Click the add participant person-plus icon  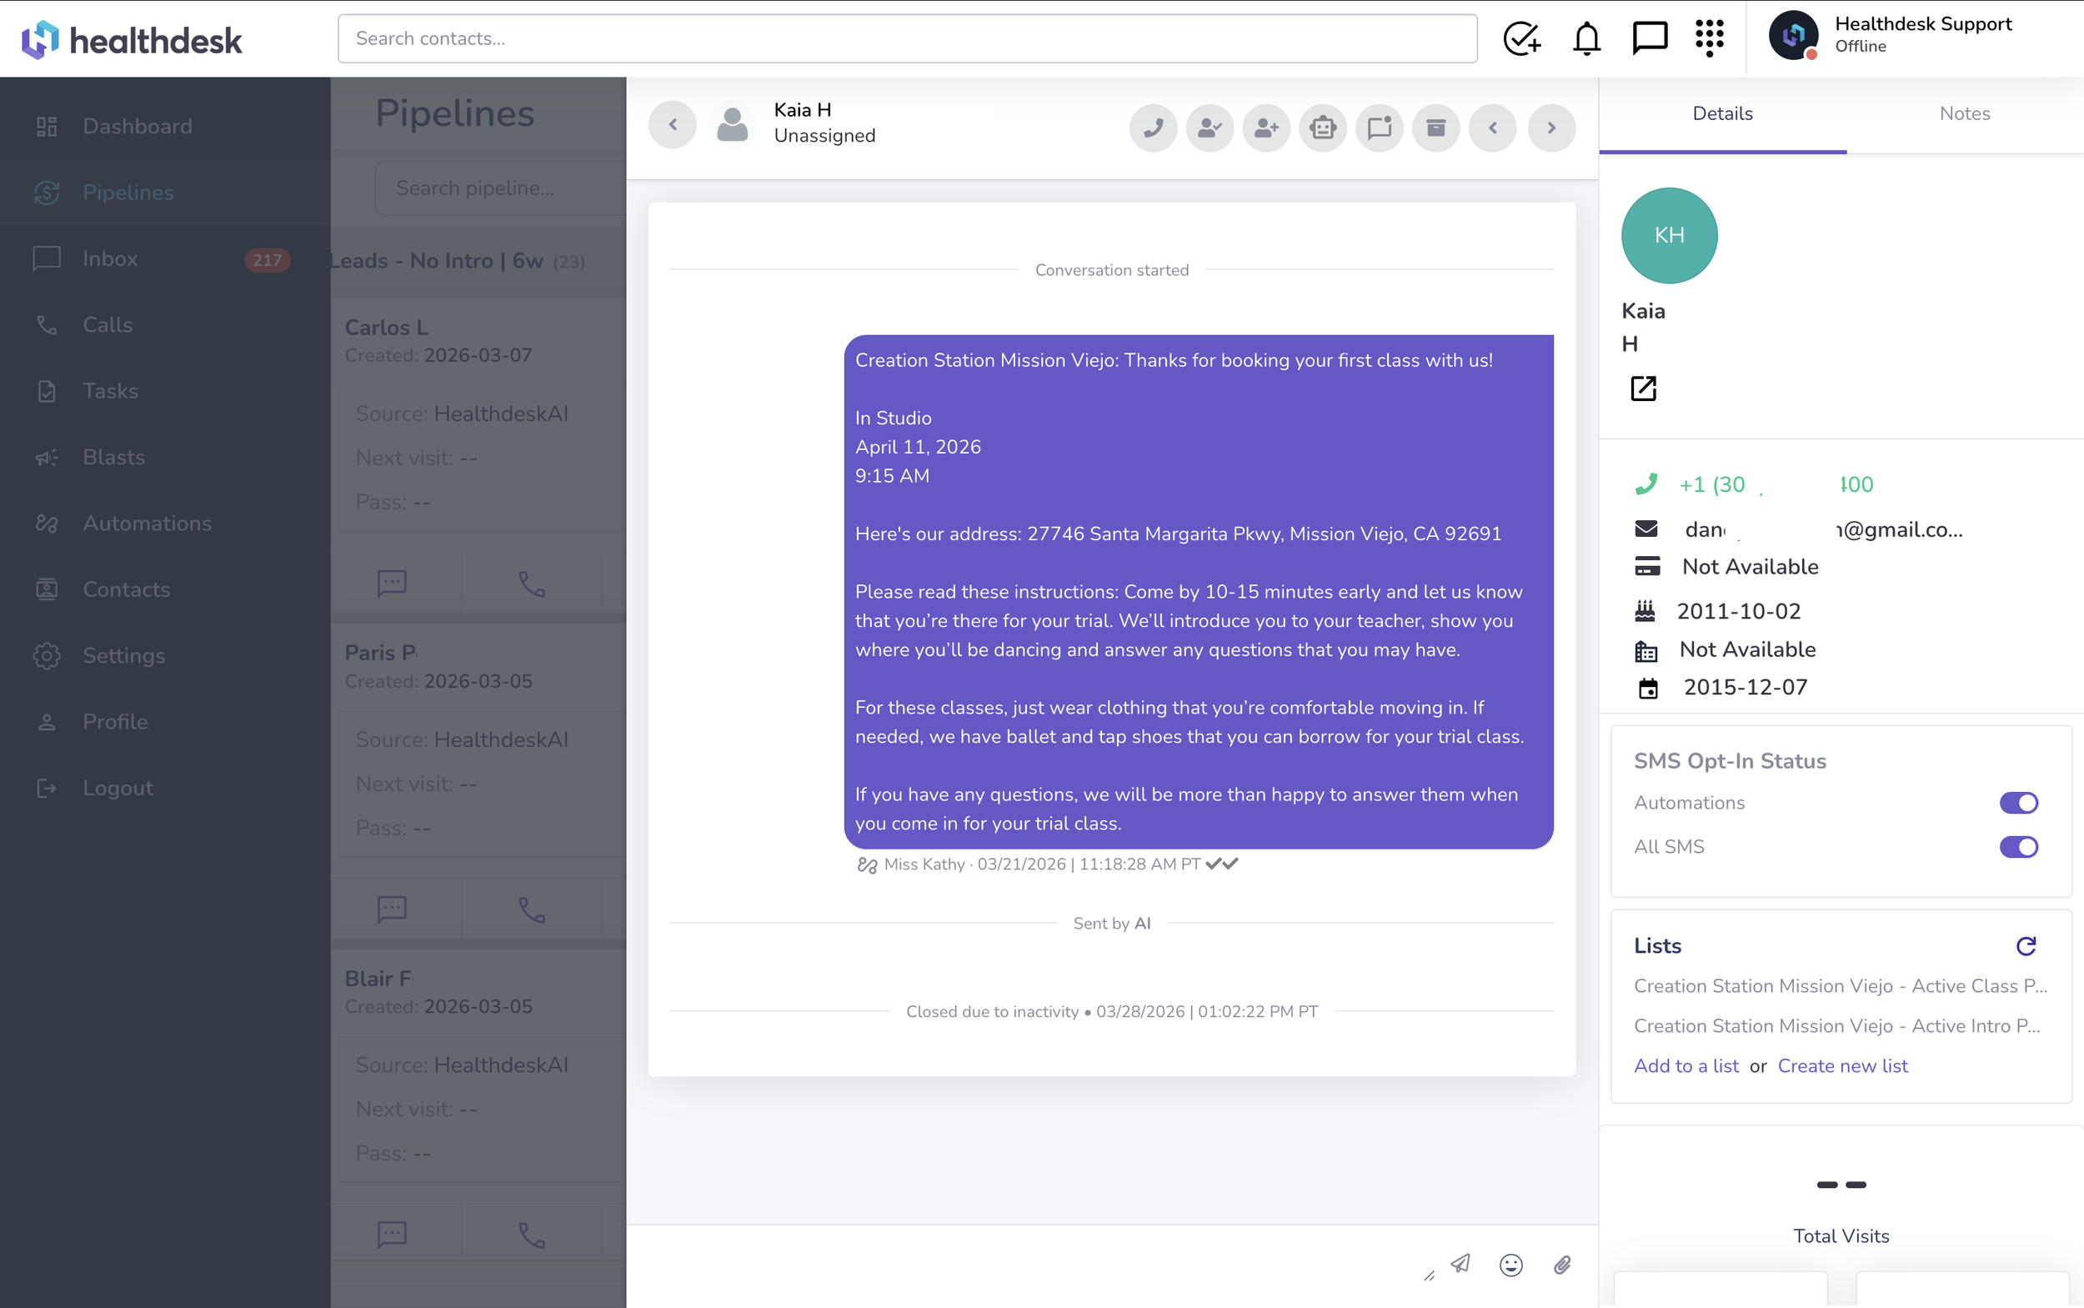coord(1265,128)
